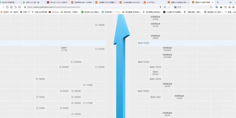Image resolution: width=236 pixels, height=118 pixels.
Task: Click the lightning speed-mode icon in address bar
Action: pyautogui.click(x=160, y=7)
